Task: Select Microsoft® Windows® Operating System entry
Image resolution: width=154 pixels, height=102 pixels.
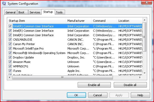Action: 39,53
